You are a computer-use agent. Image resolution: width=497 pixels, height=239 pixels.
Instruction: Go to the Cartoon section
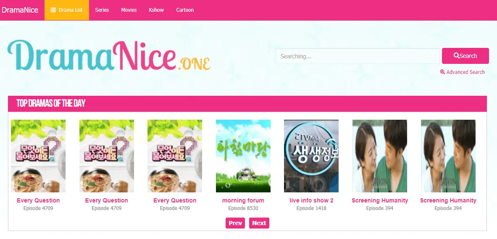pos(185,10)
